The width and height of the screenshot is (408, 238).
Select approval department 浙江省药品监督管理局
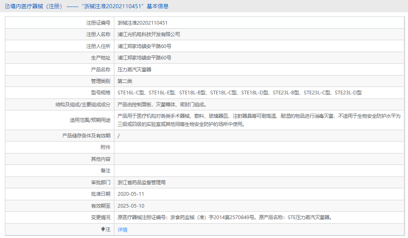click(141, 182)
